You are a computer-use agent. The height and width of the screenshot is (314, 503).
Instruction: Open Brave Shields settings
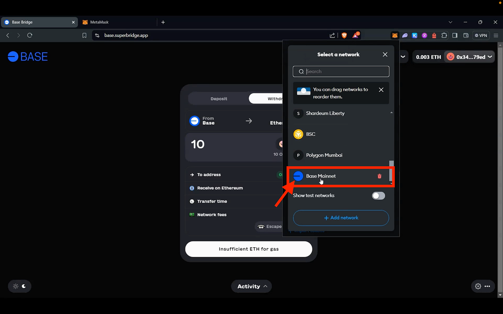tap(344, 35)
